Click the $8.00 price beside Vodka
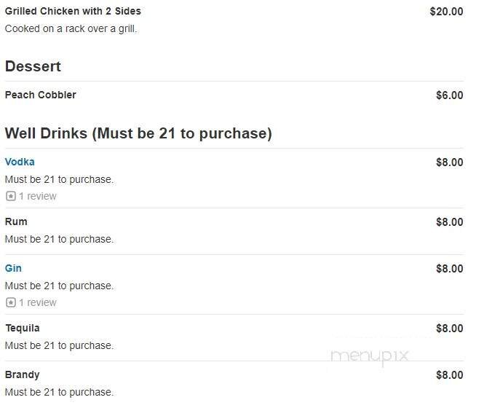500x416 pixels. (x=449, y=162)
